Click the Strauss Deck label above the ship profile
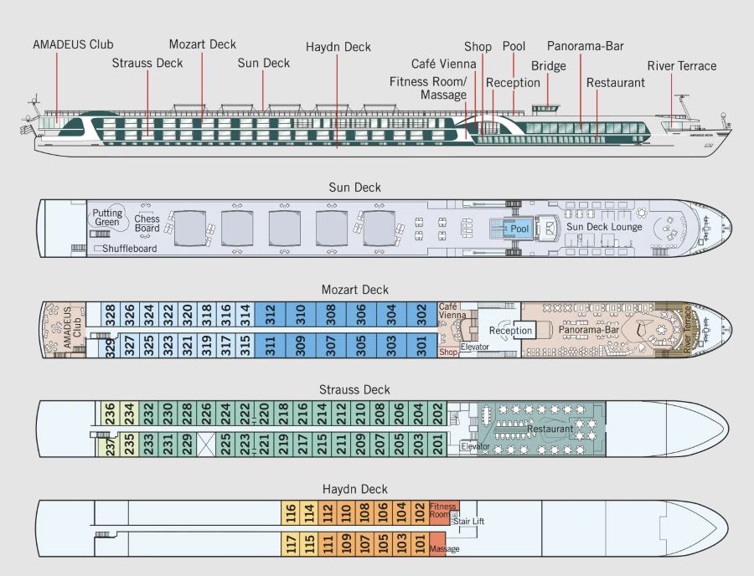 (147, 63)
